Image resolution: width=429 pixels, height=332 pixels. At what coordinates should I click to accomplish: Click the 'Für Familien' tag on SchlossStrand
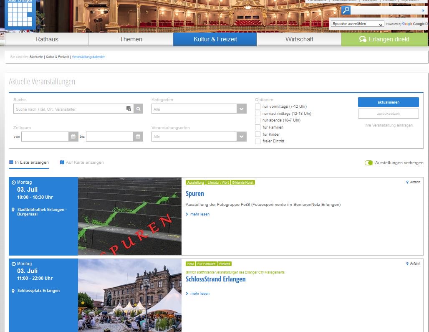206,264
